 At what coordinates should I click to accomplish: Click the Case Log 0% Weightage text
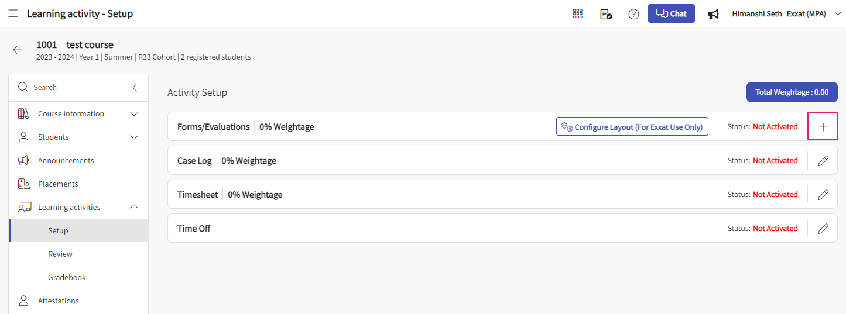[x=249, y=160]
